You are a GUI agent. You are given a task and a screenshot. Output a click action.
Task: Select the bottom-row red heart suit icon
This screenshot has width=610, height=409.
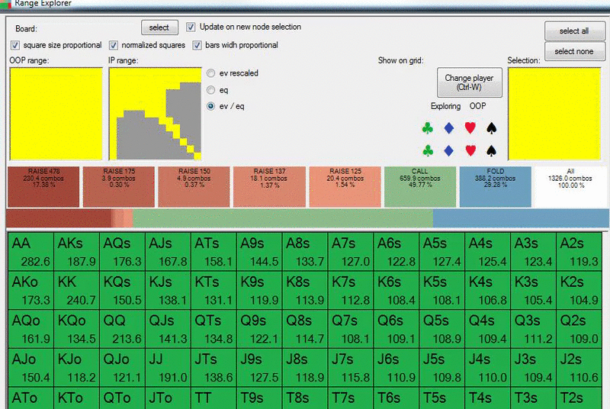click(470, 150)
